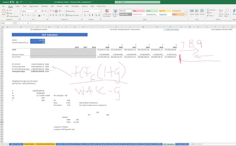Open the Formulas ribbon tab
The height and width of the screenshot is (146, 236).
pos(44,6)
